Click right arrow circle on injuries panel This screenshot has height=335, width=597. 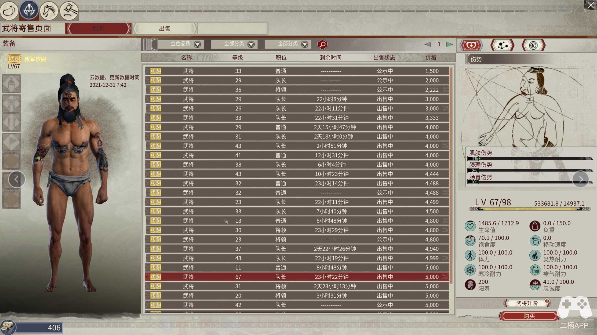[581, 179]
